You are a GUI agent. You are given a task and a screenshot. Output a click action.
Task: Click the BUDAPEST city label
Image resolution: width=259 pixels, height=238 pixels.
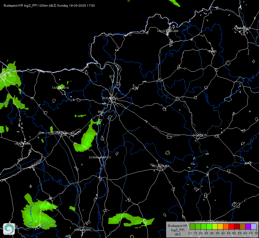110,98
